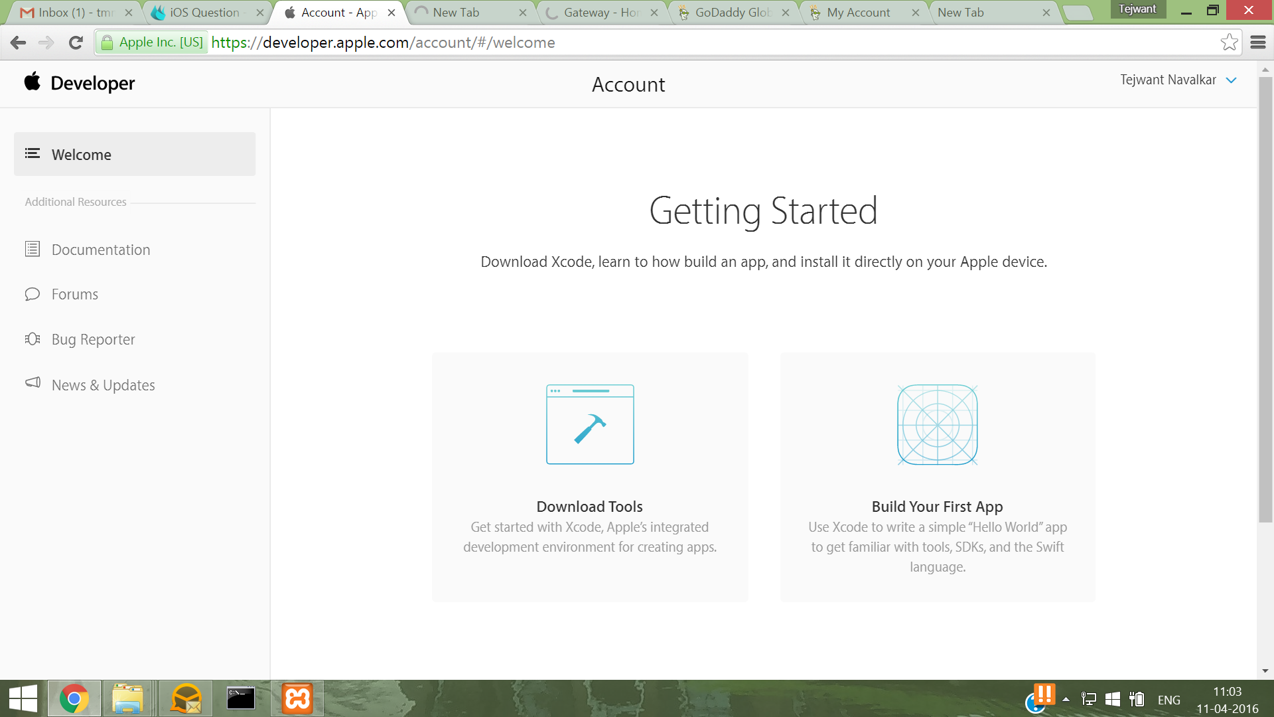1274x717 pixels.
Task: Click the Download Tools hammer illustration
Action: (589, 424)
